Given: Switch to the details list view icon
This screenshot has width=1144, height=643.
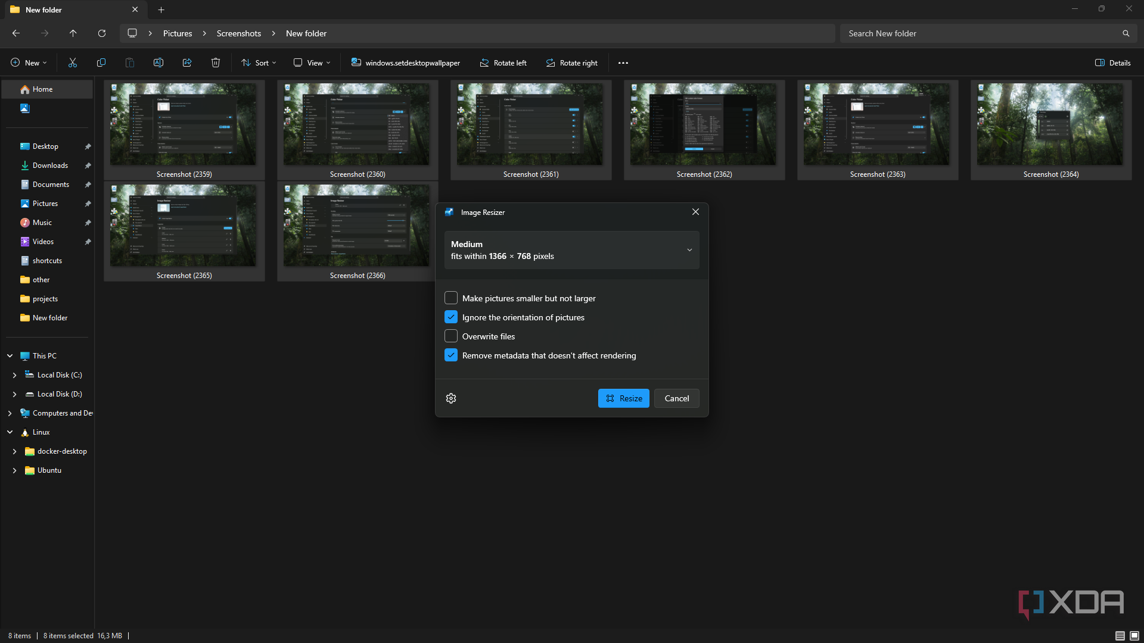Looking at the screenshot, I should [x=1120, y=636].
